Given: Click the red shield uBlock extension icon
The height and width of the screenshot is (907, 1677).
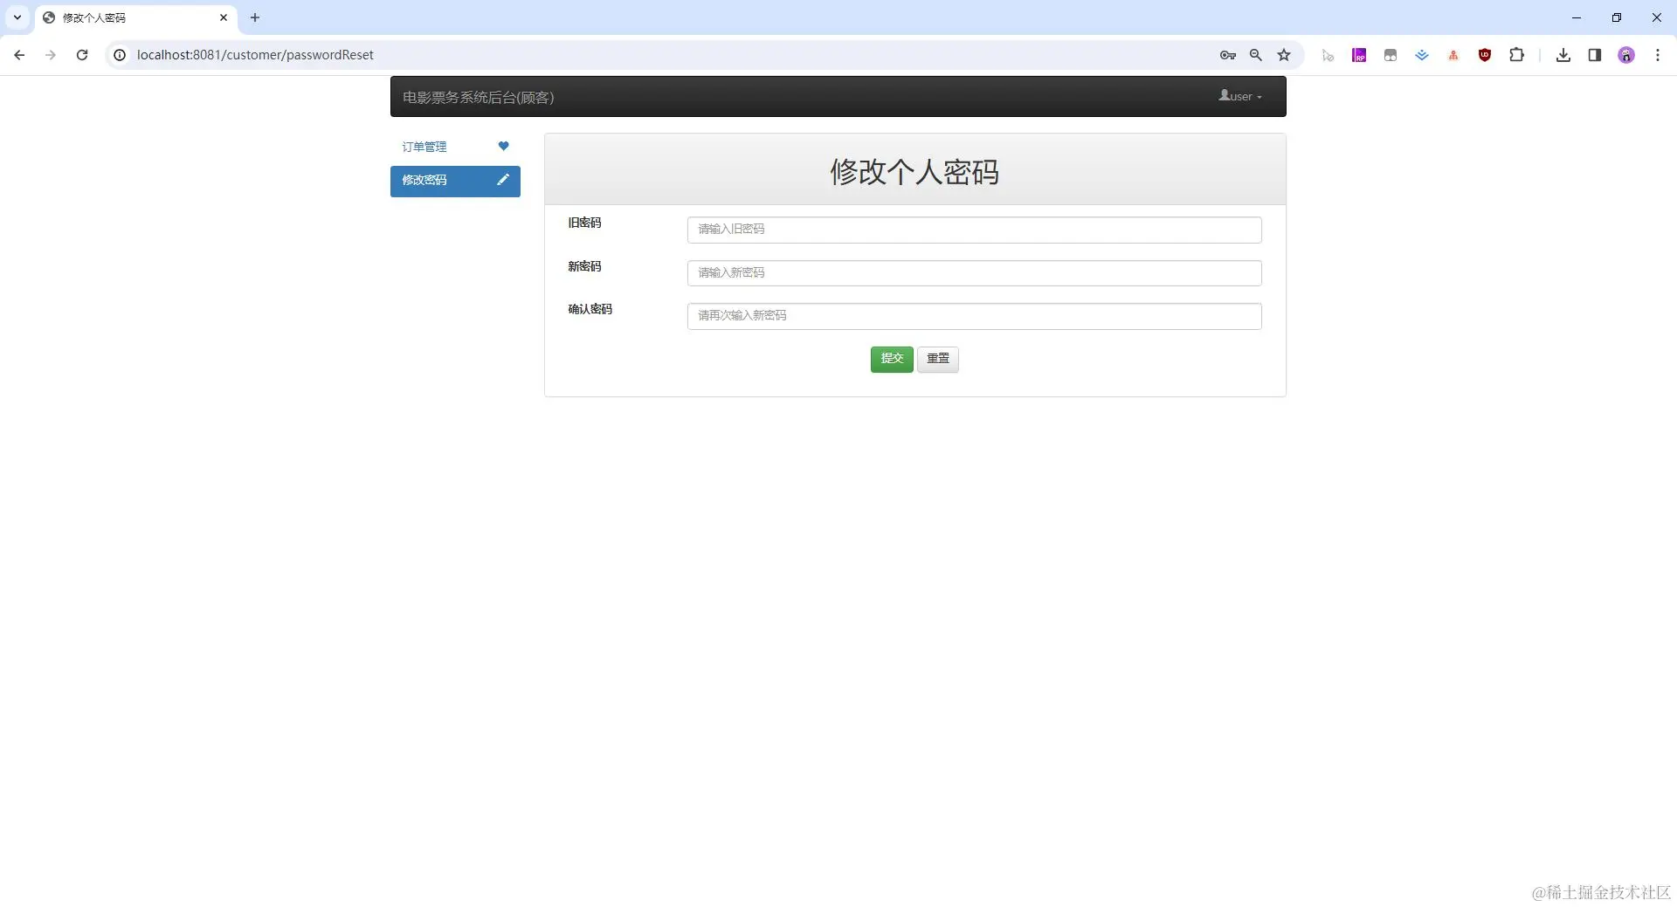Looking at the screenshot, I should [1485, 55].
